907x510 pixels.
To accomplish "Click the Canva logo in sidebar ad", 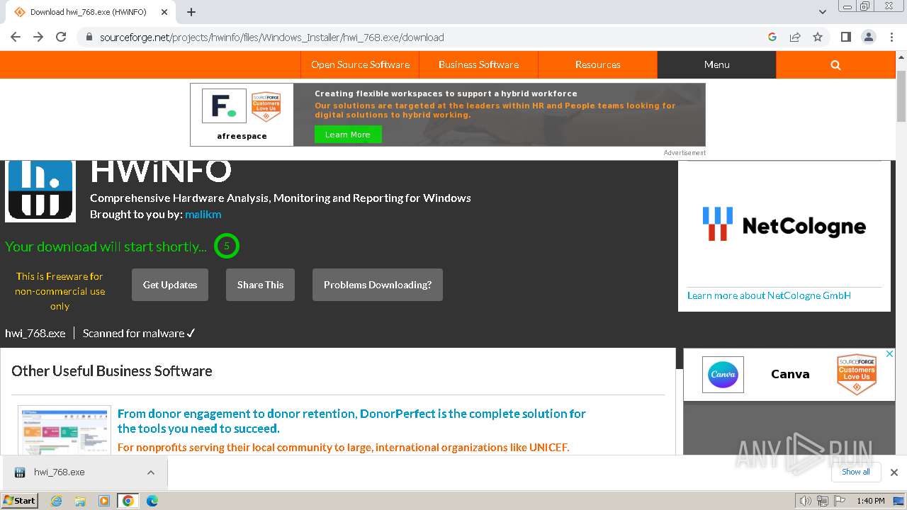I will [x=723, y=374].
